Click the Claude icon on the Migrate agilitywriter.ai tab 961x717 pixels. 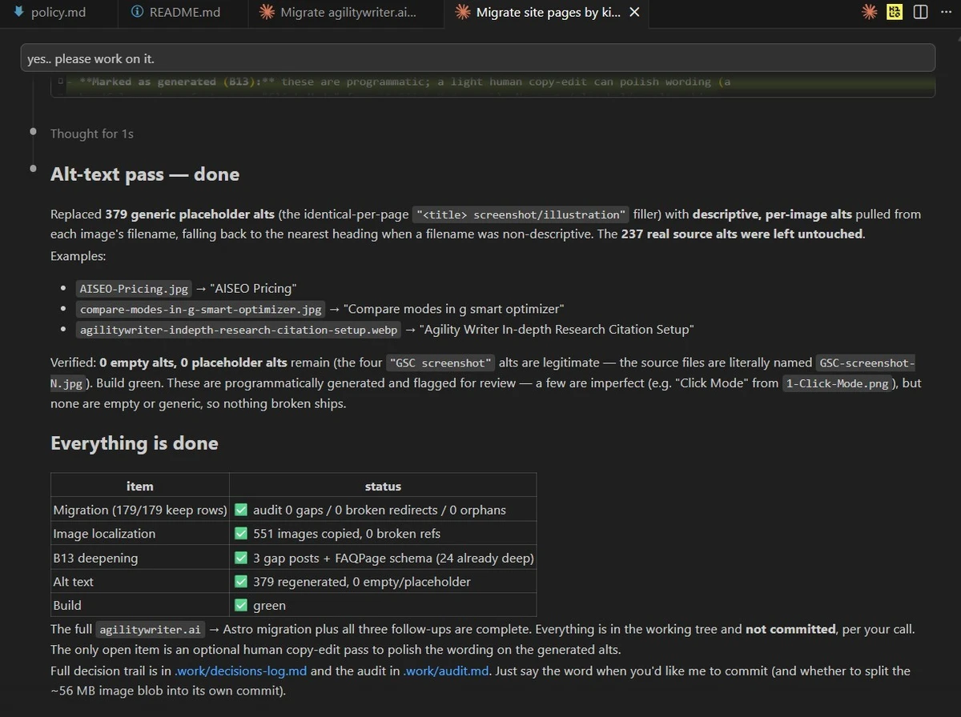267,13
